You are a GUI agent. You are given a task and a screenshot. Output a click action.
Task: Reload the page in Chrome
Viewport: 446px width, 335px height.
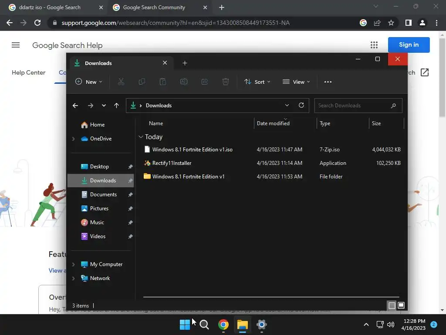coord(37,23)
